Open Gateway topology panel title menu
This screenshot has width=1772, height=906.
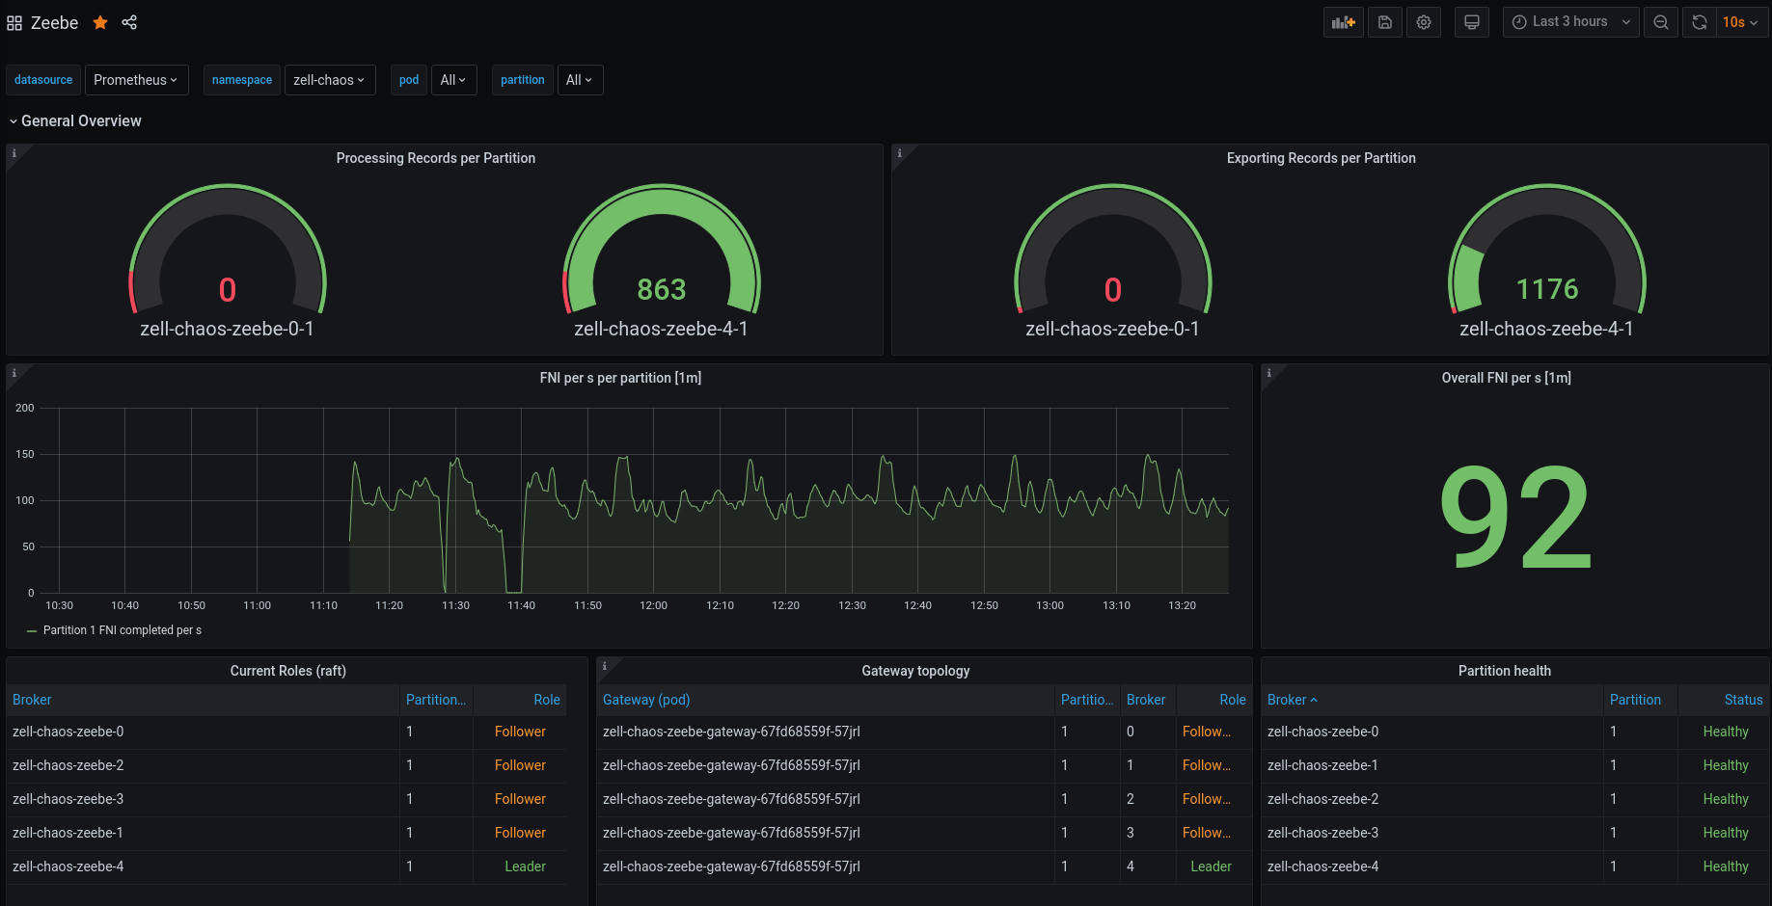click(915, 671)
